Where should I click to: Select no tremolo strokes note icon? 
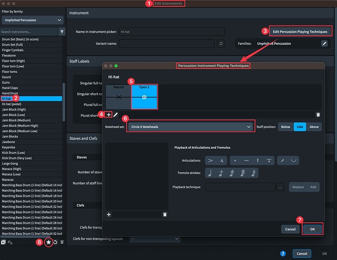point(210,173)
